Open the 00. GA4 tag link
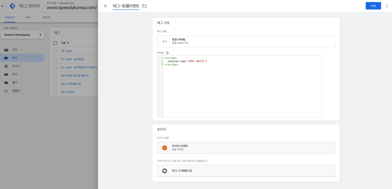This screenshot has height=189, width=392. click(66, 51)
